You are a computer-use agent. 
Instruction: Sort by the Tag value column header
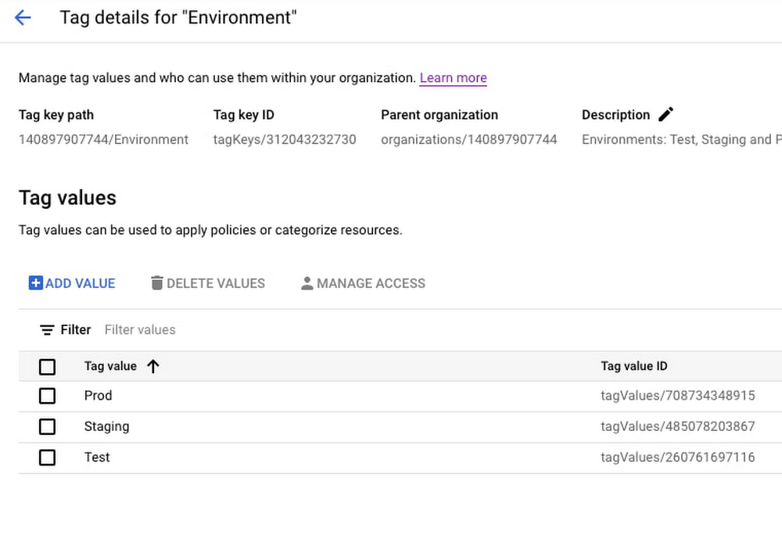coord(110,366)
